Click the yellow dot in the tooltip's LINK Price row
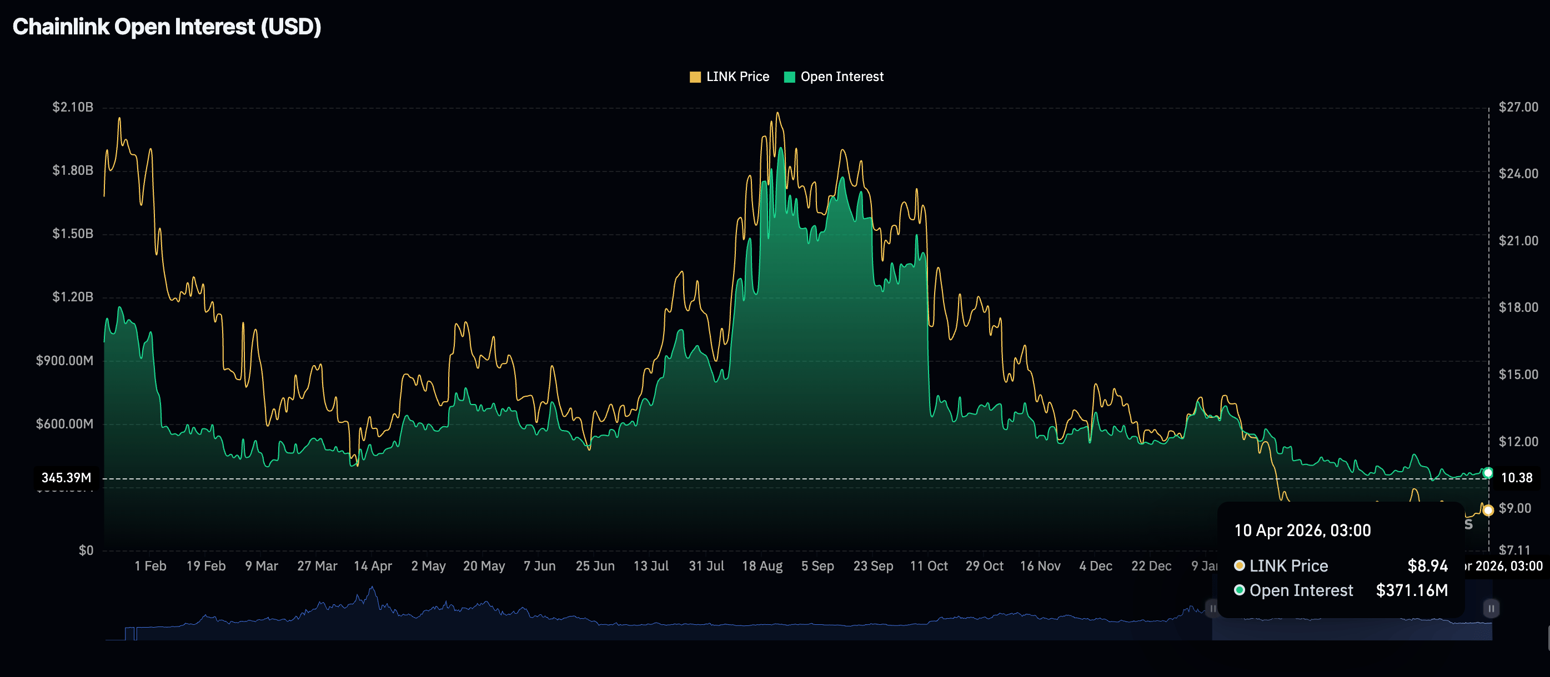Viewport: 1550px width, 677px height. (1239, 566)
